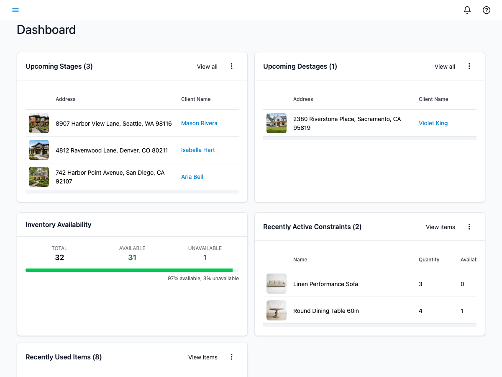Image resolution: width=502 pixels, height=377 pixels.
Task: Click the inventory availability progress bar
Action: tap(132, 270)
